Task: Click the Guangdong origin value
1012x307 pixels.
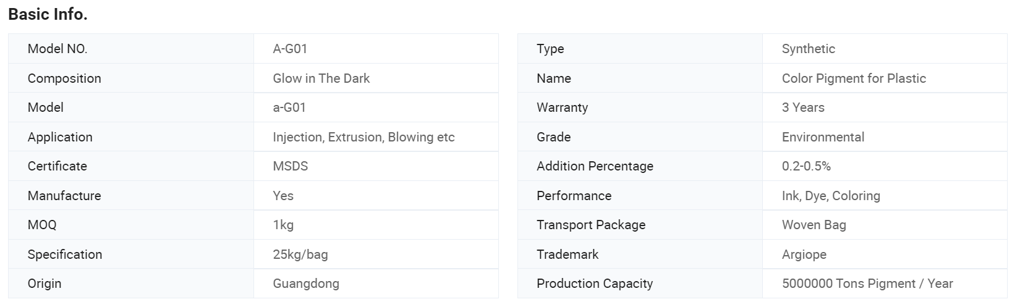Action: click(306, 284)
